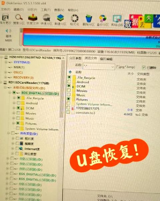Expand the OS(C:) partition node

[6, 72]
